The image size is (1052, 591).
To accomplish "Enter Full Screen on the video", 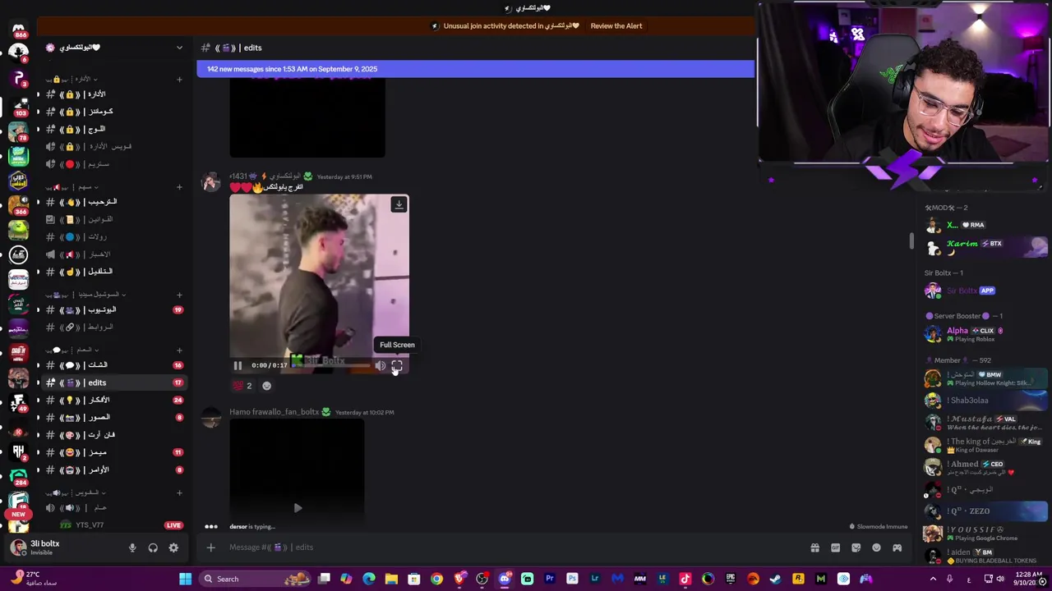I will point(396,366).
